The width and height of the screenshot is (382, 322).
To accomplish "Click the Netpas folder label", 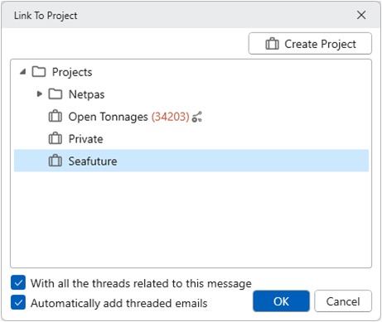I will point(86,94).
